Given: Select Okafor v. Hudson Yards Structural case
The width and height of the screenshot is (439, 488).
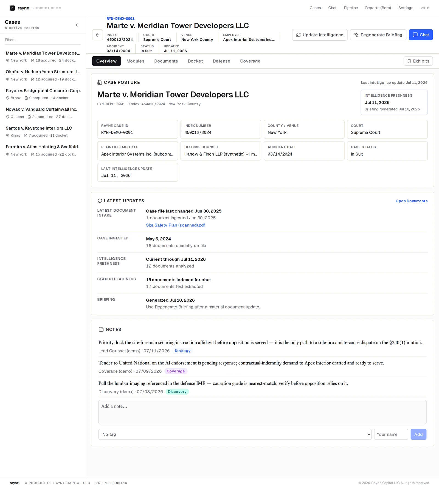Looking at the screenshot, I should [x=43, y=75].
